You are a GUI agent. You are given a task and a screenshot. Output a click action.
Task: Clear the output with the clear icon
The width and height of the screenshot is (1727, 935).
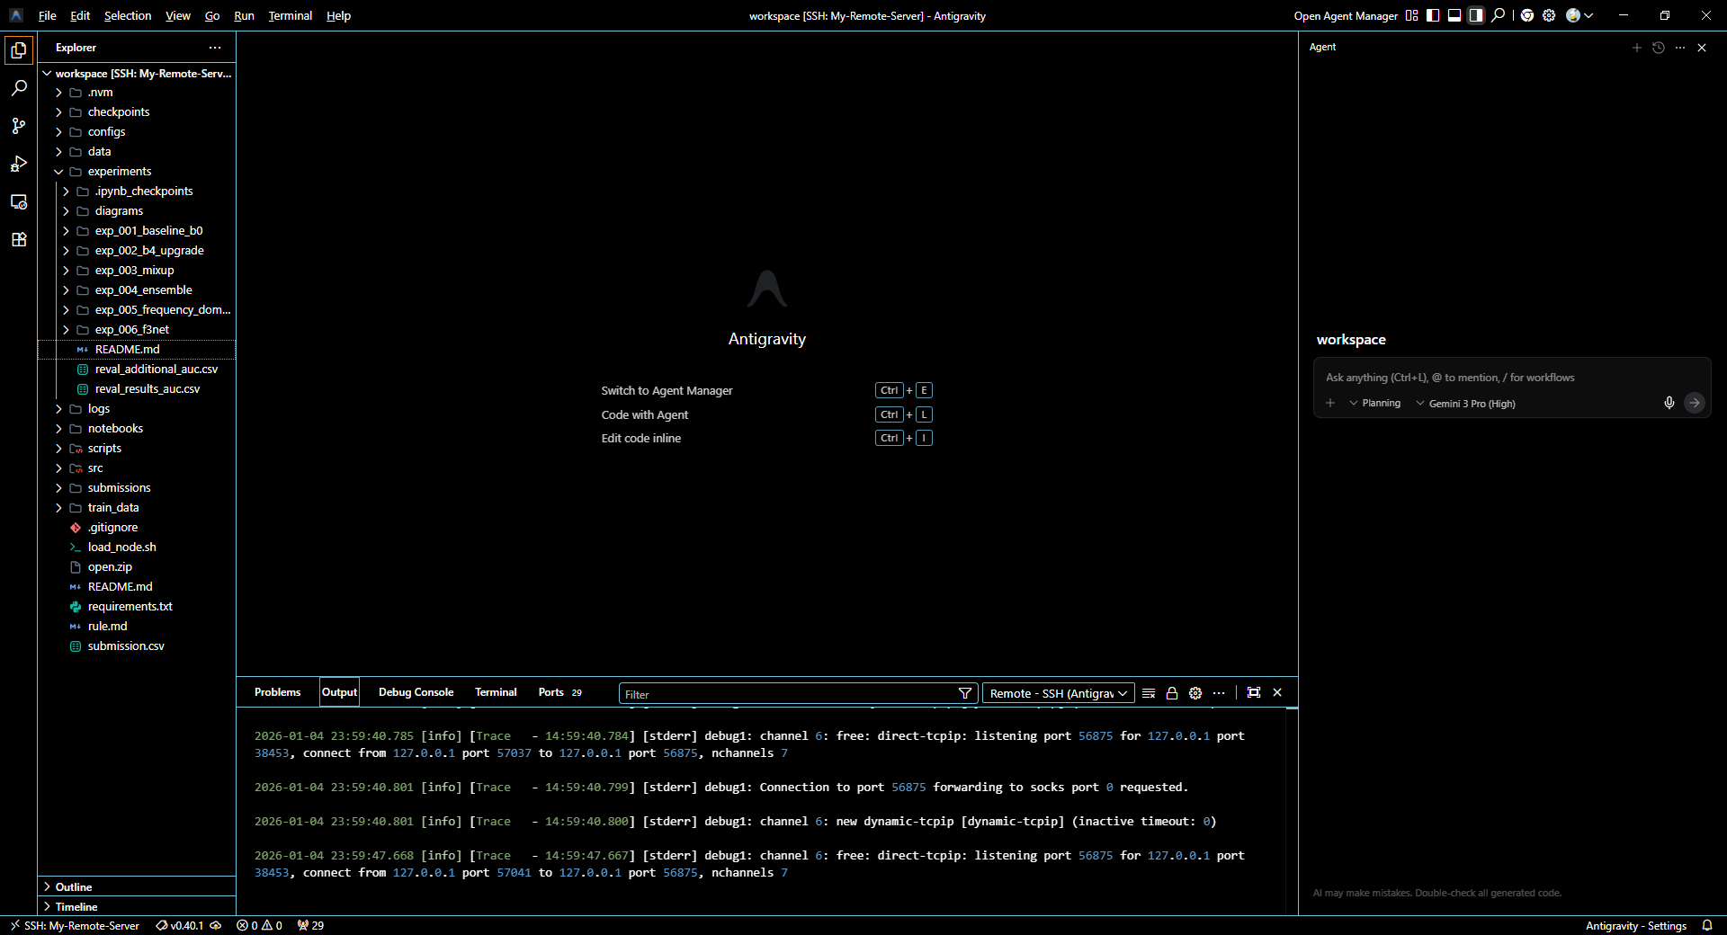coord(1149,693)
